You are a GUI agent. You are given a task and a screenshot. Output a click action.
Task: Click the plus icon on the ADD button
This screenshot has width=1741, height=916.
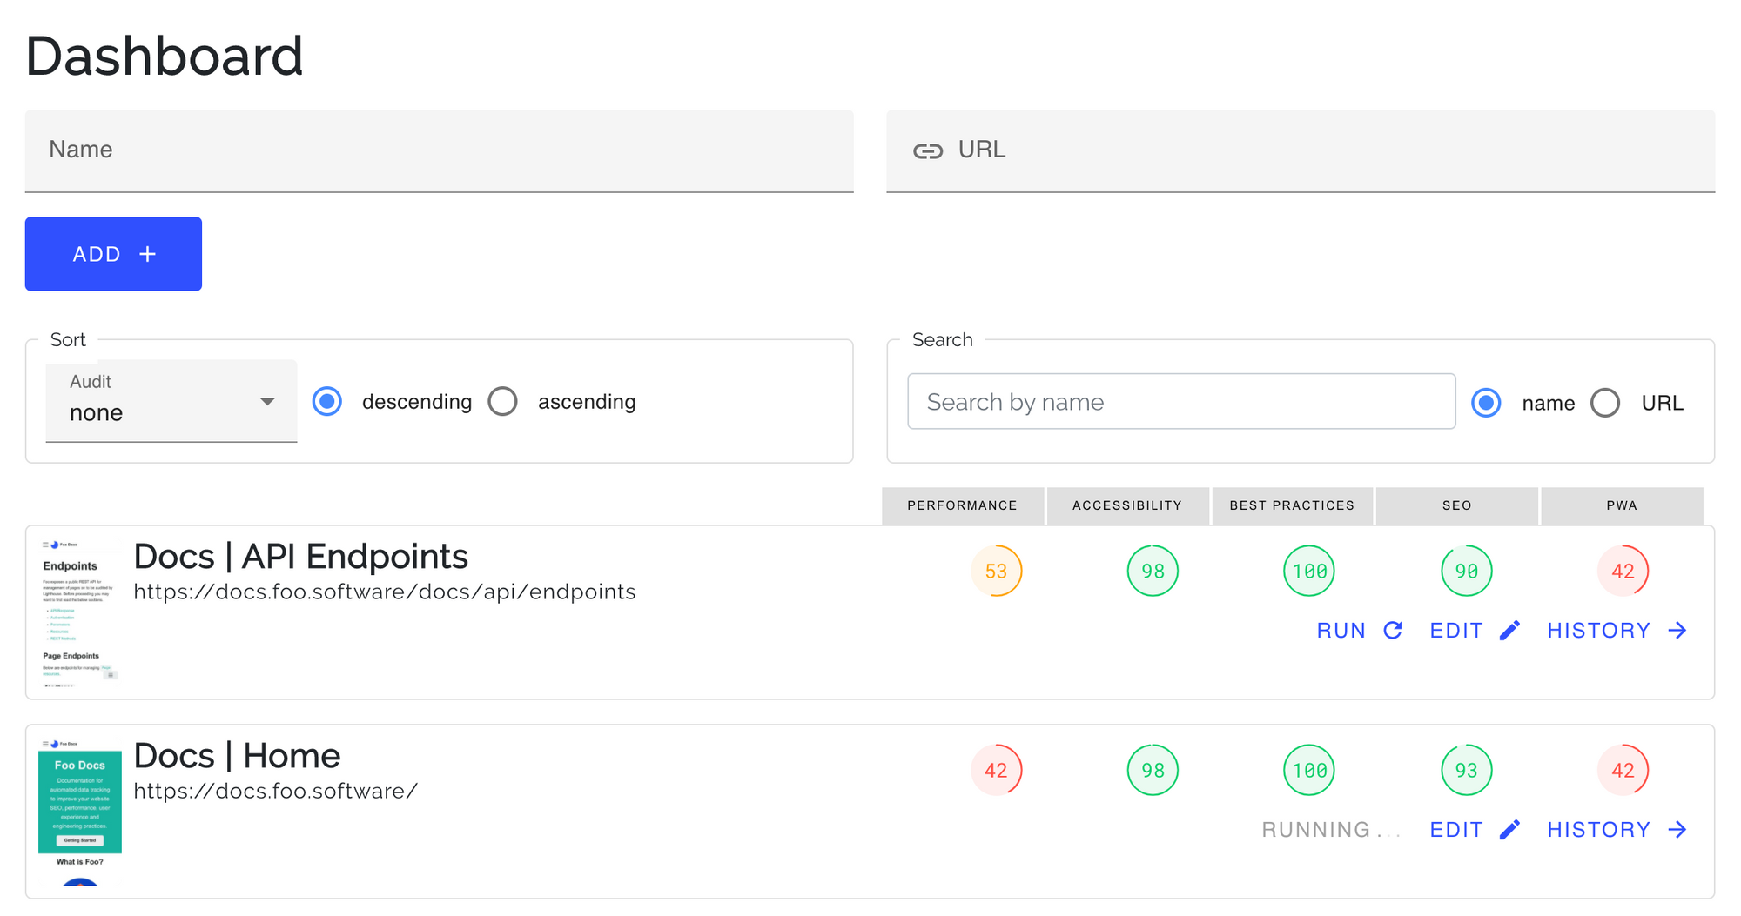[x=148, y=254]
